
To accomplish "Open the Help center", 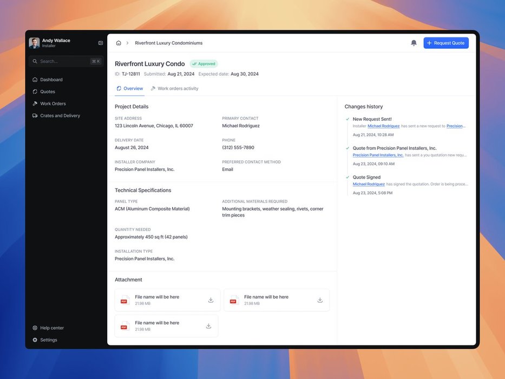I will tap(51, 328).
